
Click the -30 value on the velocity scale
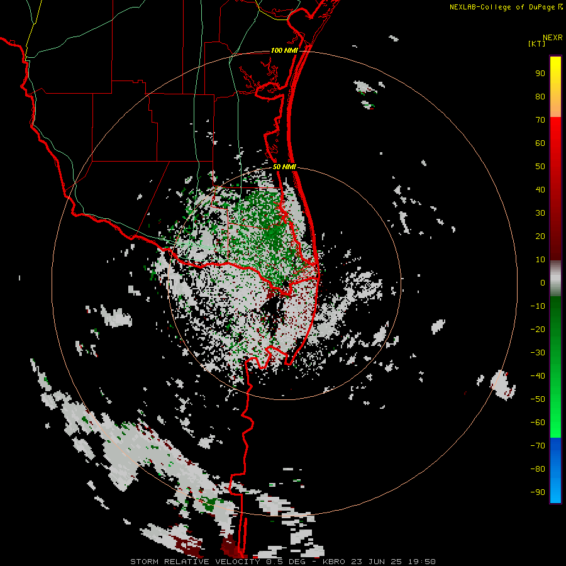(538, 353)
